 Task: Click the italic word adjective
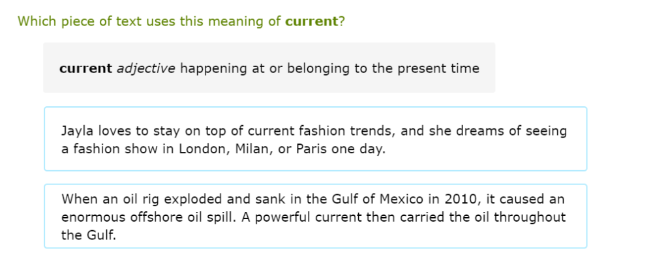(x=145, y=68)
